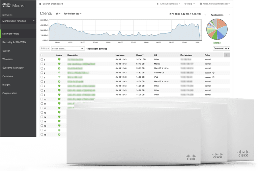Toggle the select-all clients checkbox in header

[x=42, y=55]
